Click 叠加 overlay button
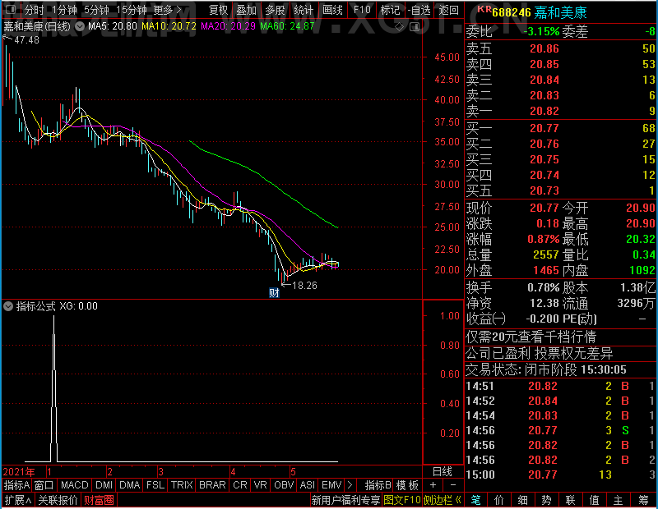This screenshot has width=658, height=509. pyautogui.click(x=246, y=10)
